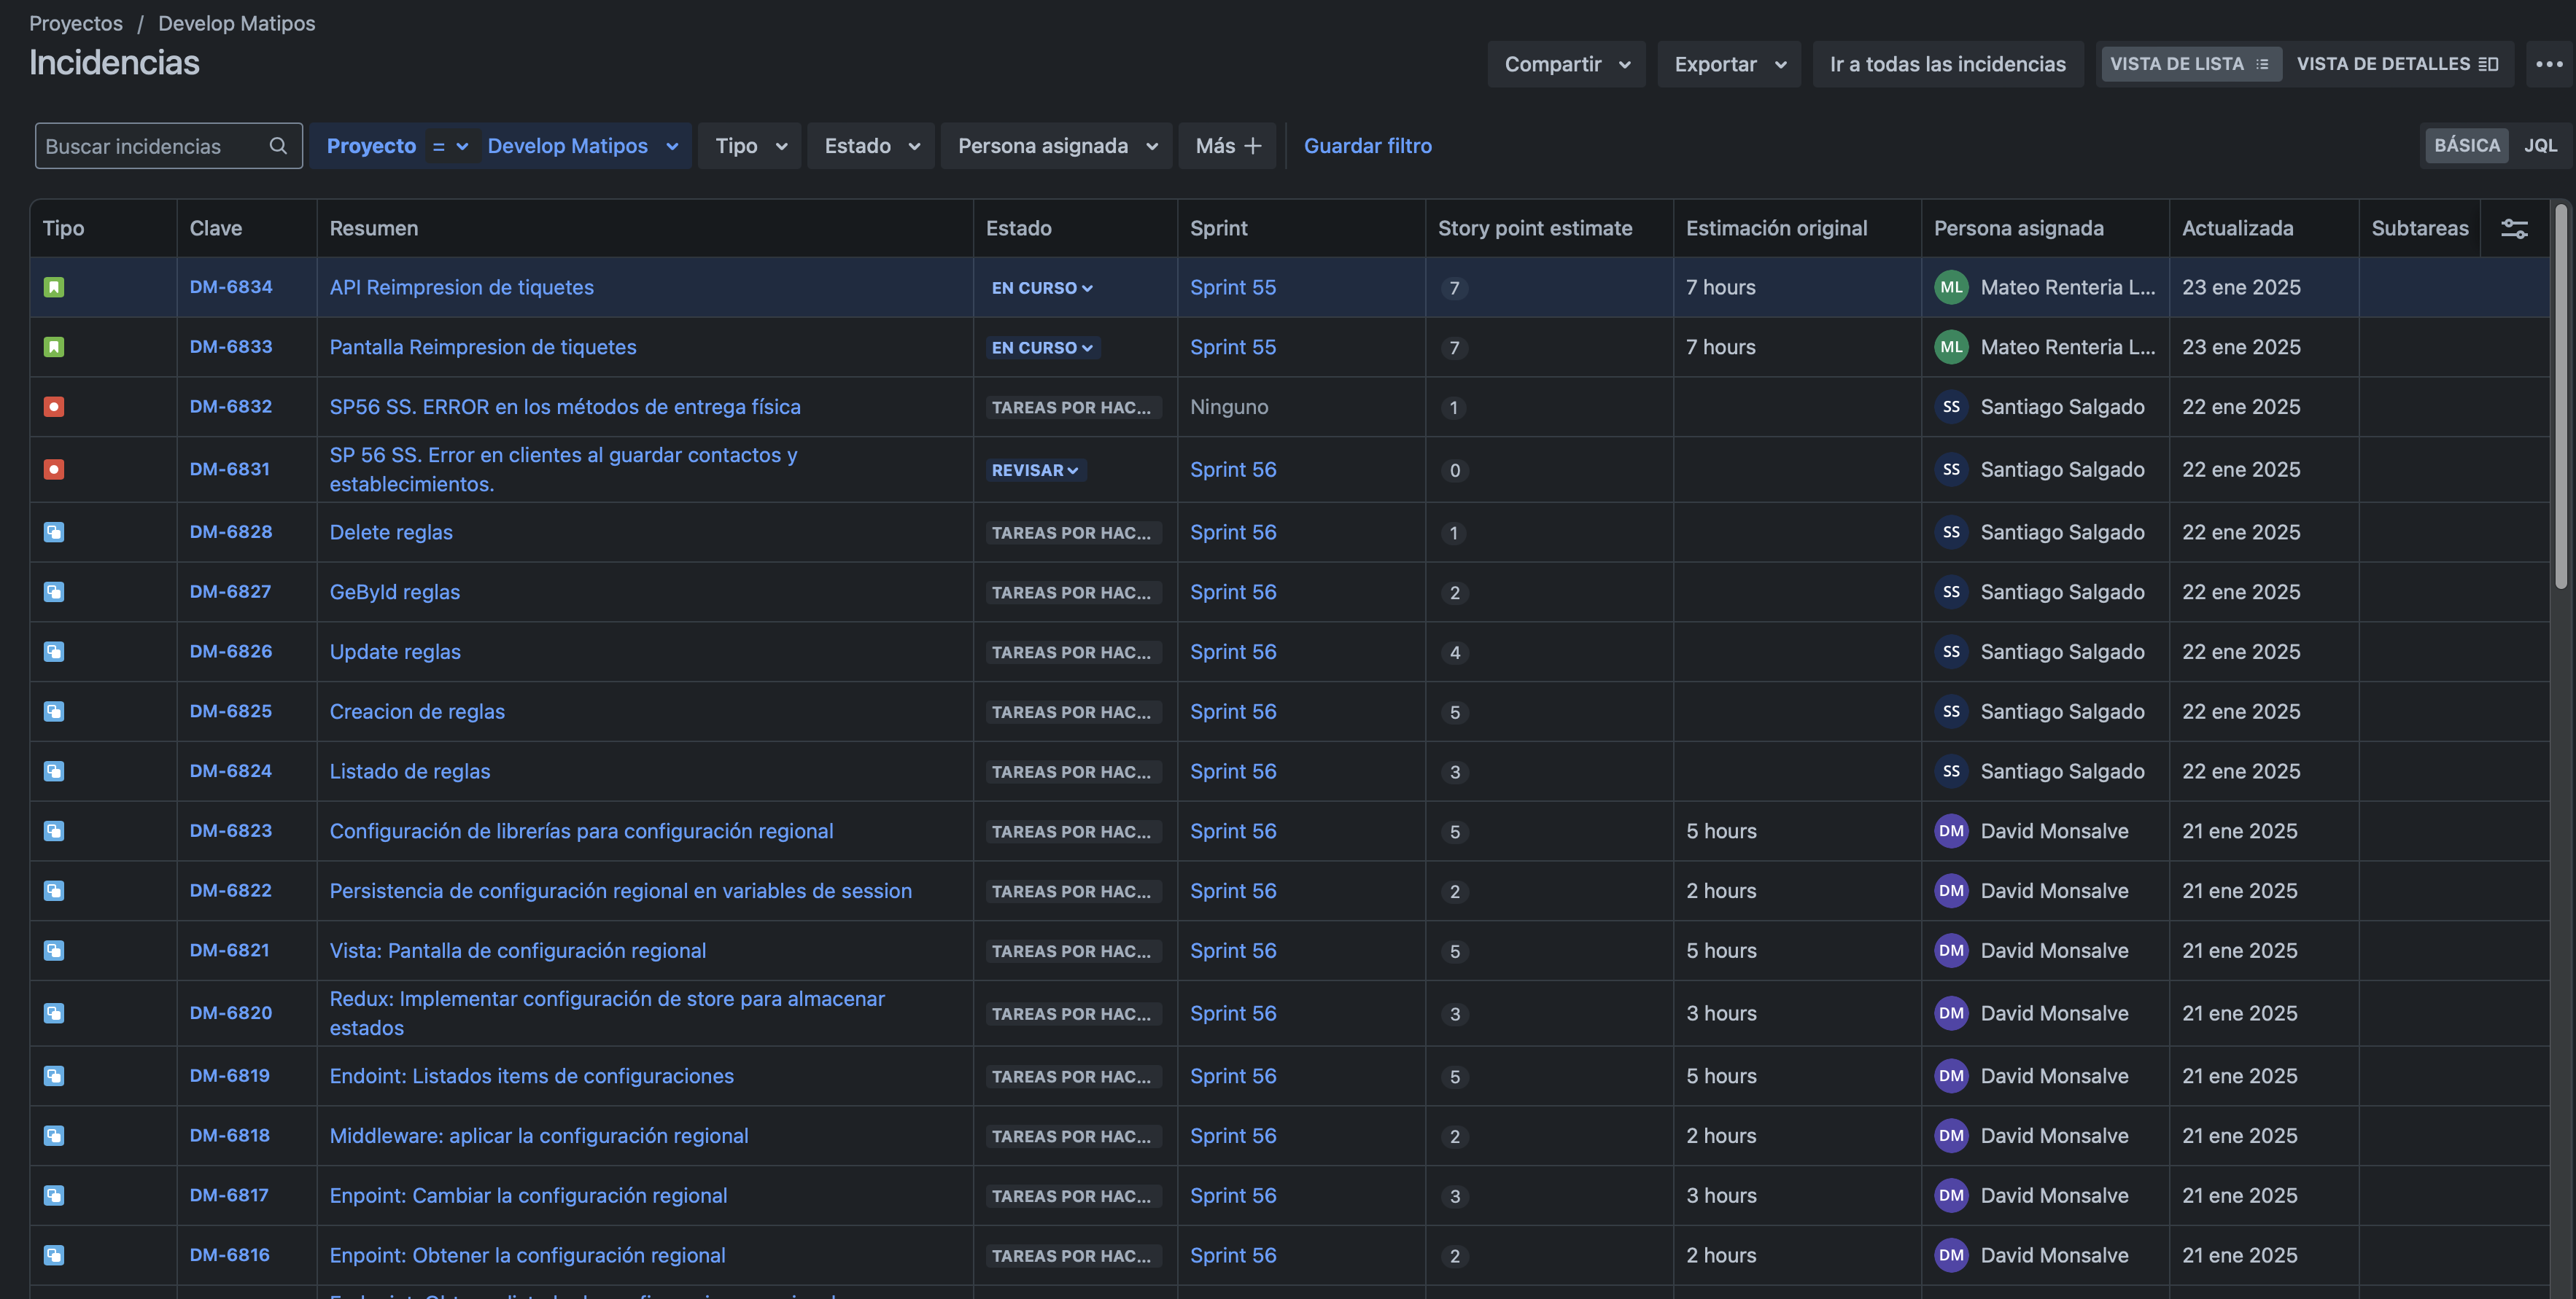Screen dimensions: 2576x1299
Task: Switch to Vista de detalles
Action: (2398, 64)
